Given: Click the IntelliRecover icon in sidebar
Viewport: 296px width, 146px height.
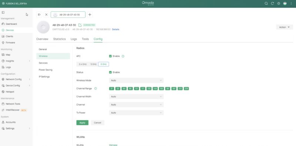Looking at the screenshot, I should (x=3, y=110).
